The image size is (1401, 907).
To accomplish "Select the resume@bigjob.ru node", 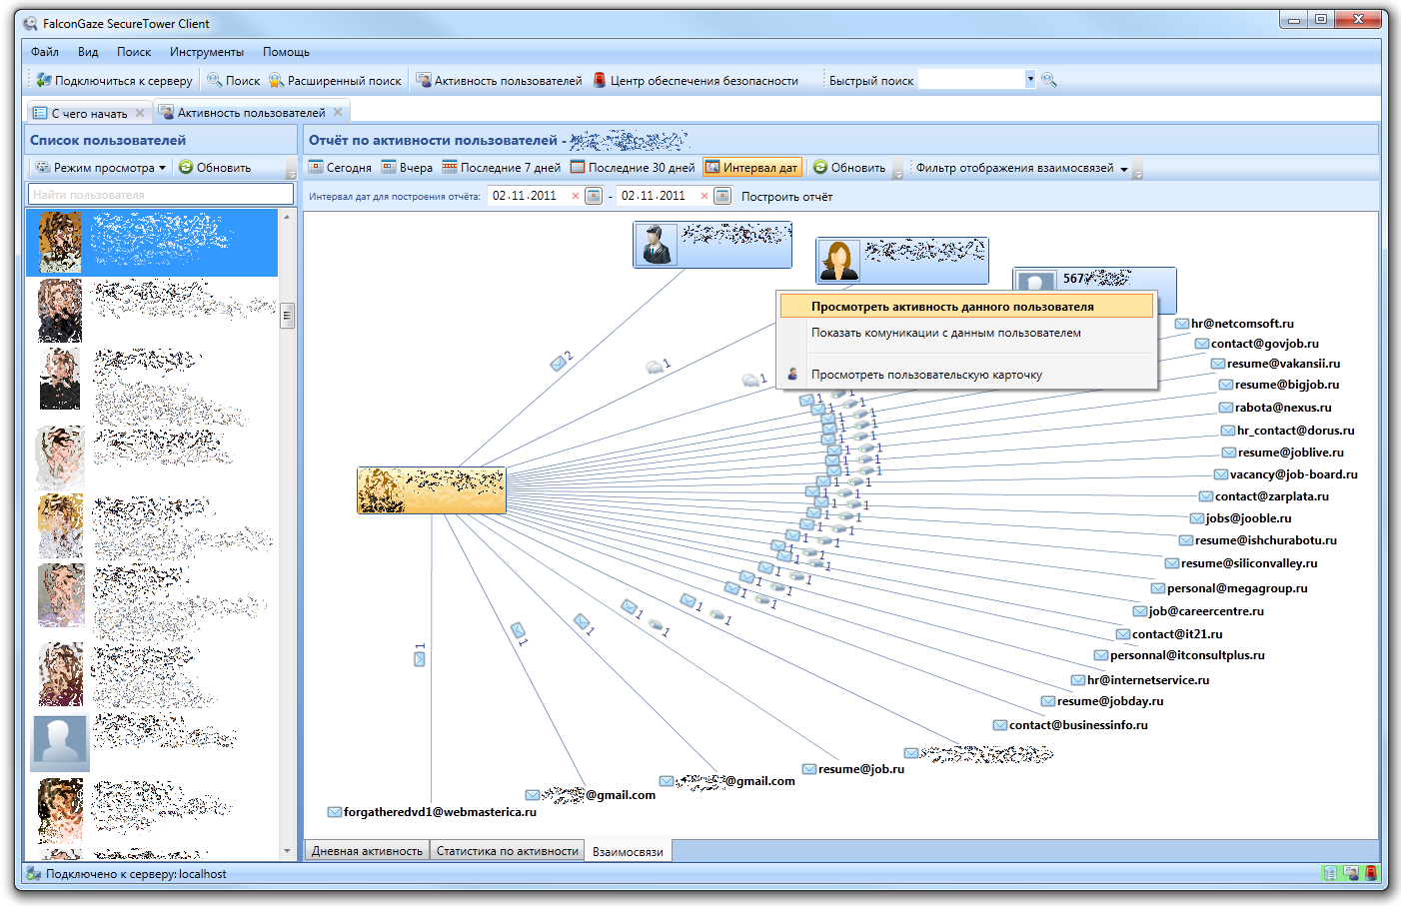I will click(1279, 385).
